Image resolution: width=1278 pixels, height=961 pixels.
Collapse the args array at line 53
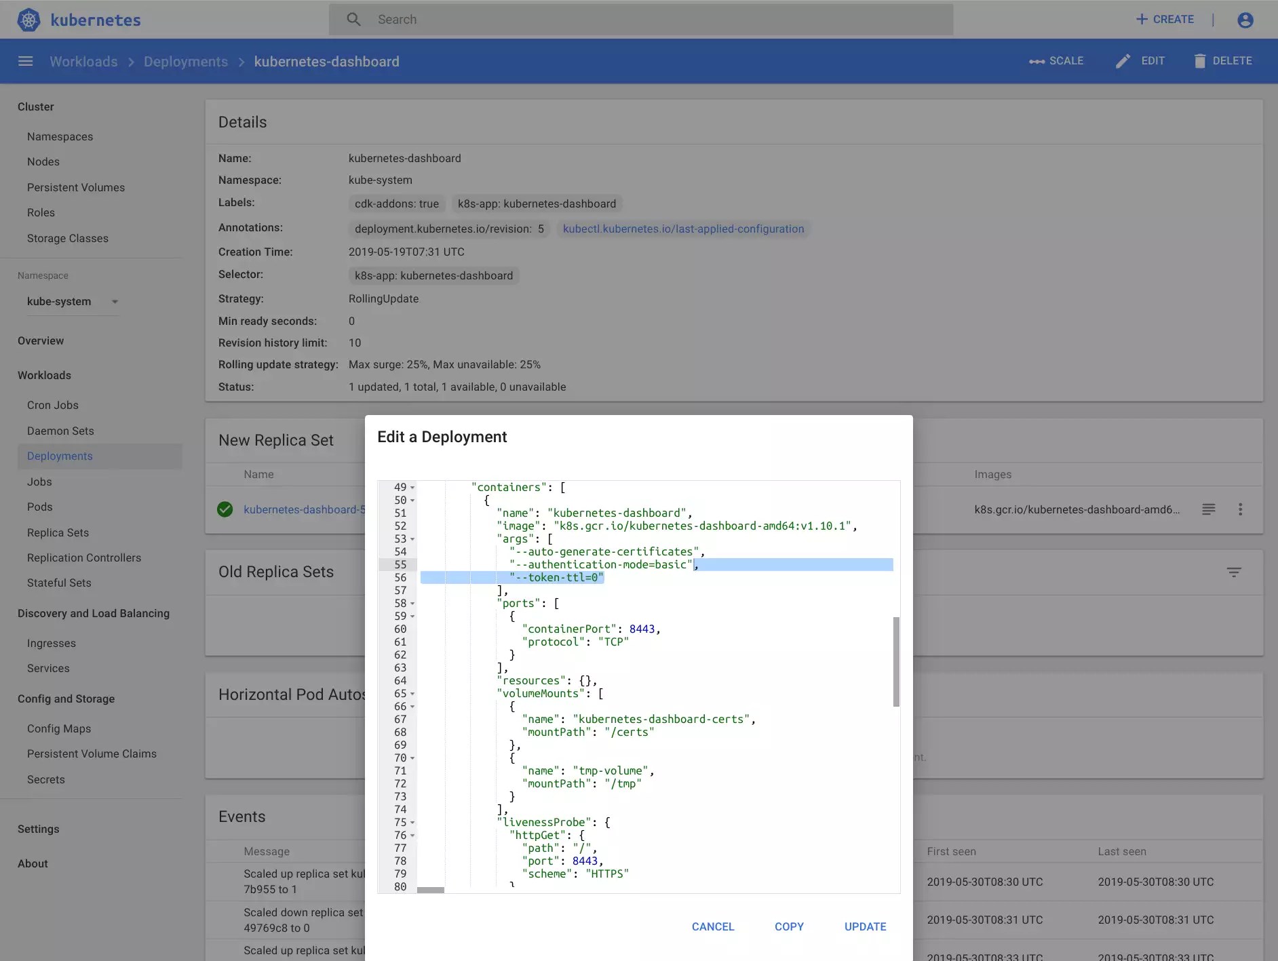click(x=412, y=539)
